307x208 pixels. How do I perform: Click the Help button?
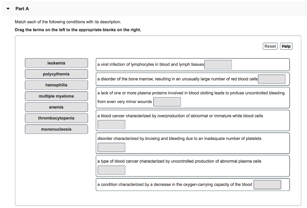pyautogui.click(x=286, y=46)
